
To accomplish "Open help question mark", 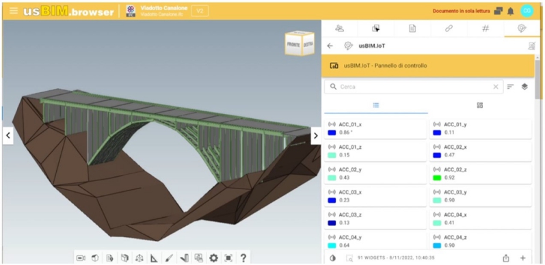I will (243, 258).
